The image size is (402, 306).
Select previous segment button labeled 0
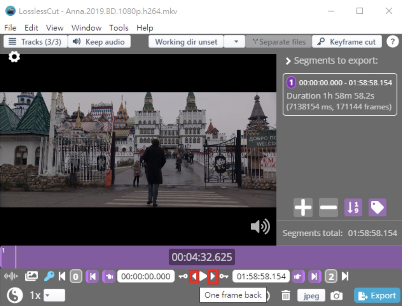point(76,276)
